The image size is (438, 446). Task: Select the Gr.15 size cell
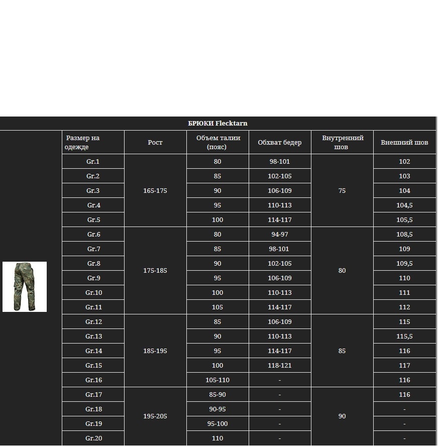point(93,365)
